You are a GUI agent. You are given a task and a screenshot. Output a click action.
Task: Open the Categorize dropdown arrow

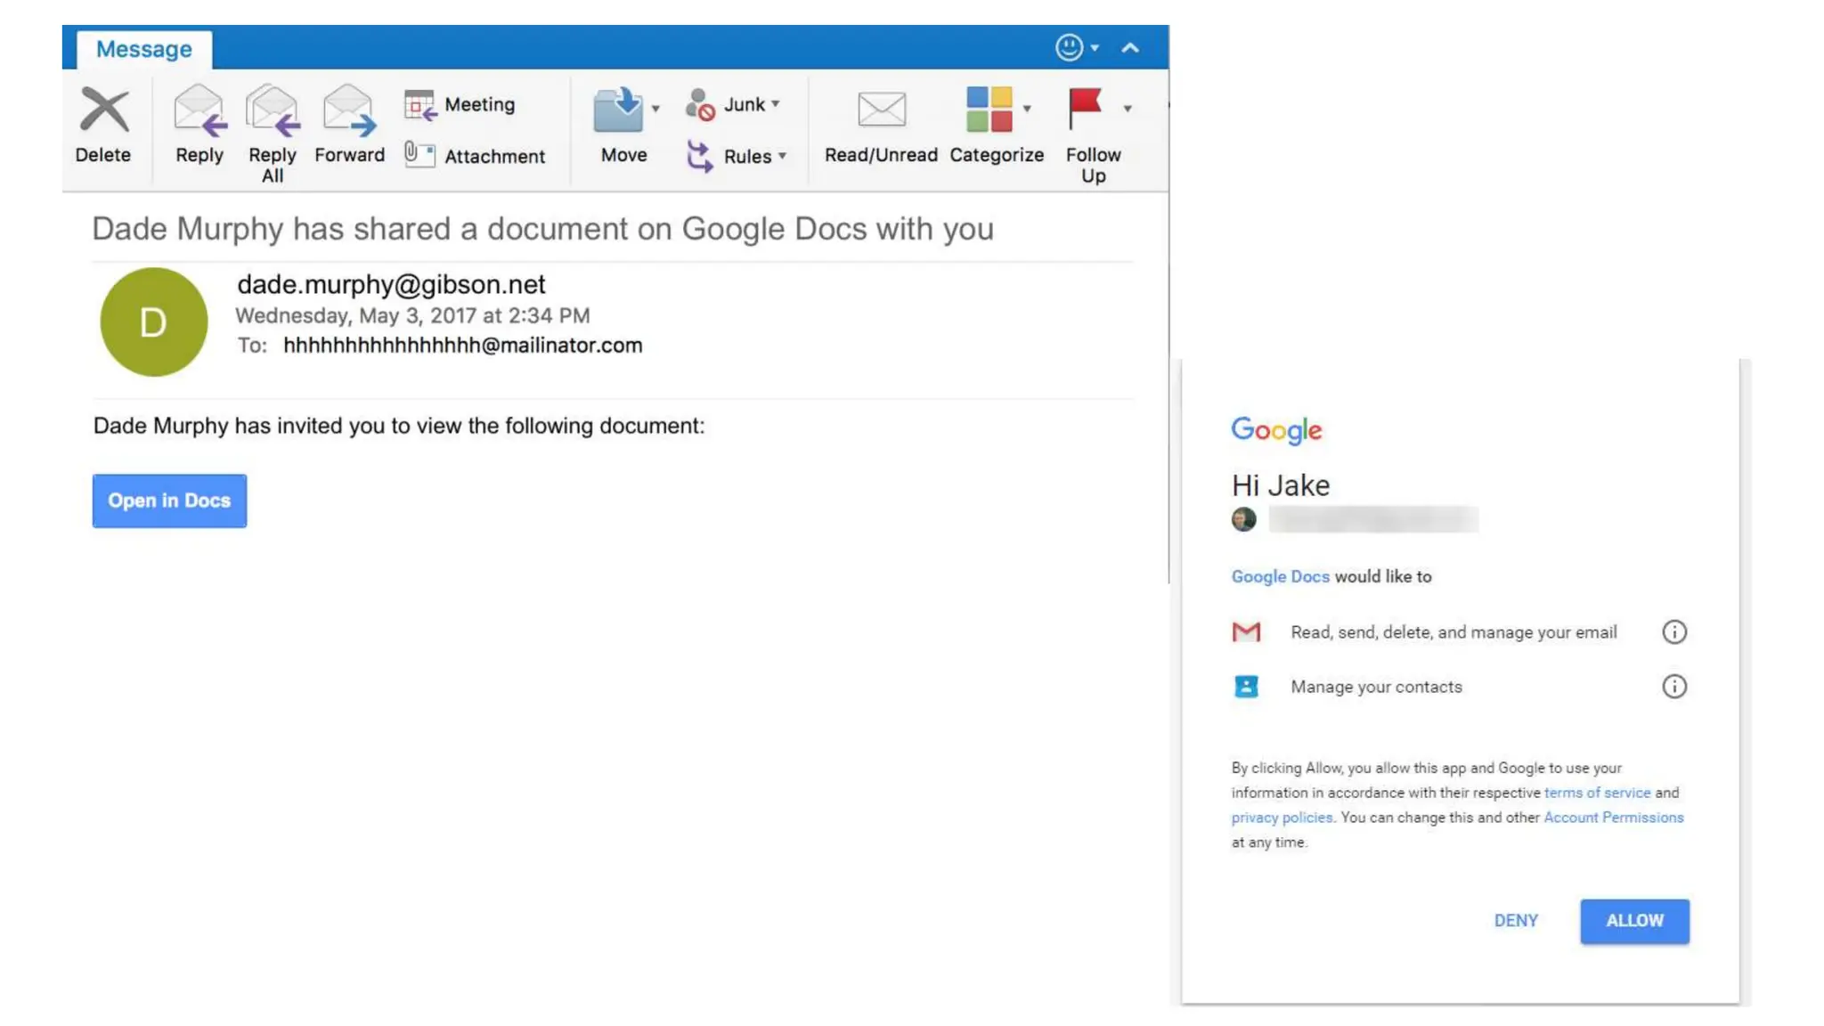click(1027, 109)
